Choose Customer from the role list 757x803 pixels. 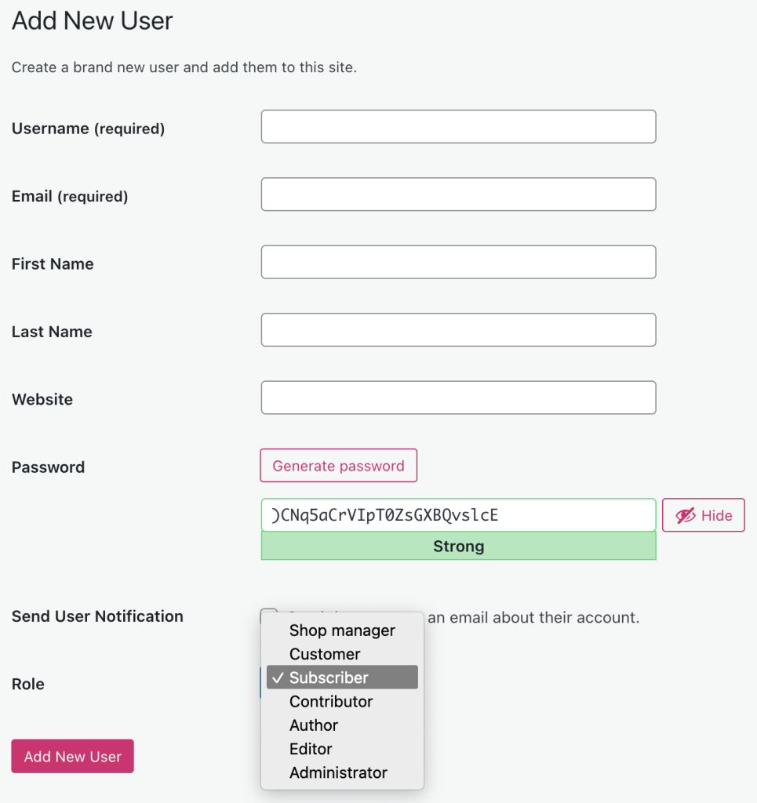(x=325, y=654)
